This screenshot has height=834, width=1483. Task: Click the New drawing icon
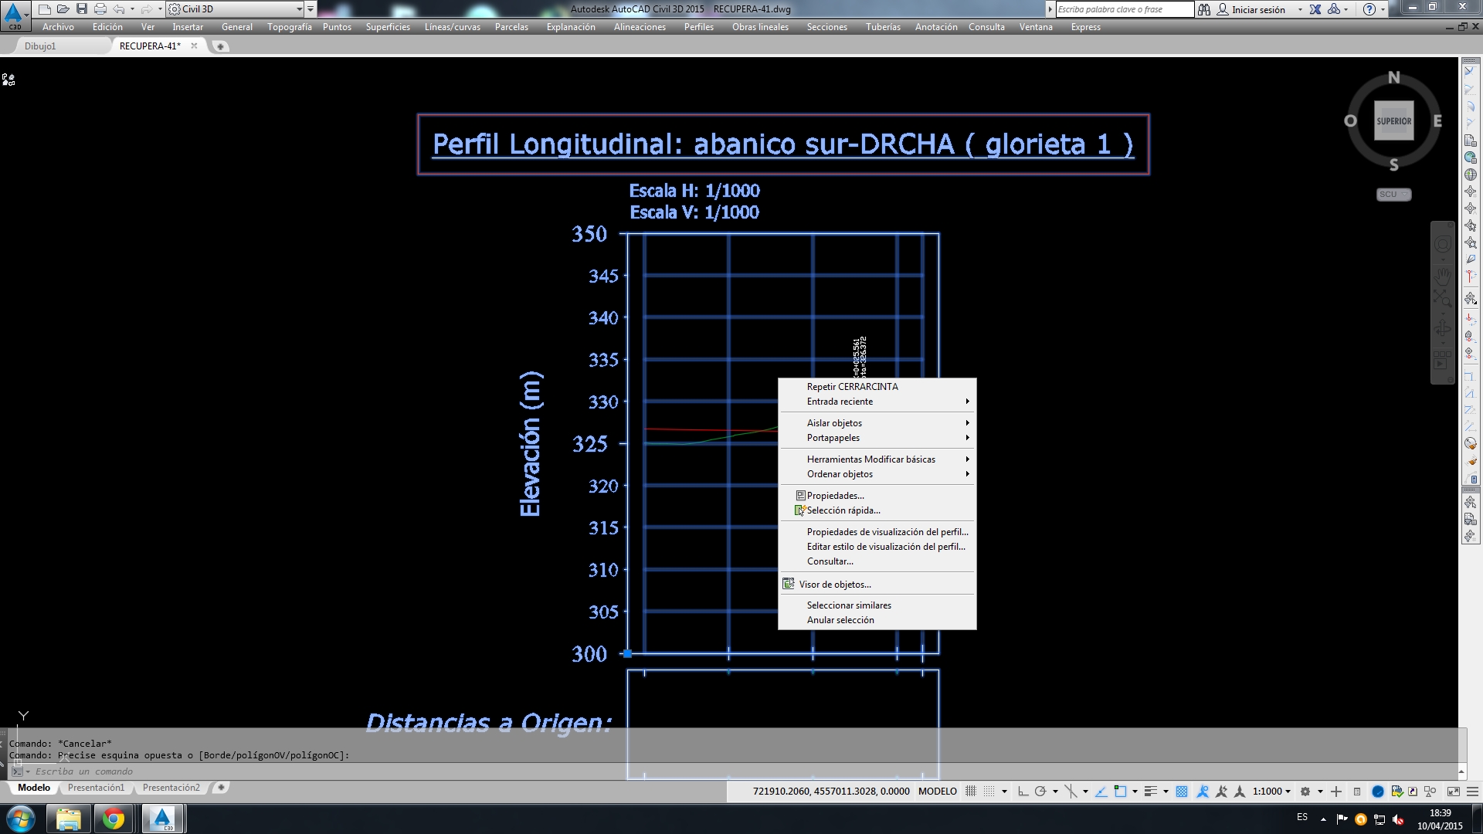pyautogui.click(x=45, y=9)
